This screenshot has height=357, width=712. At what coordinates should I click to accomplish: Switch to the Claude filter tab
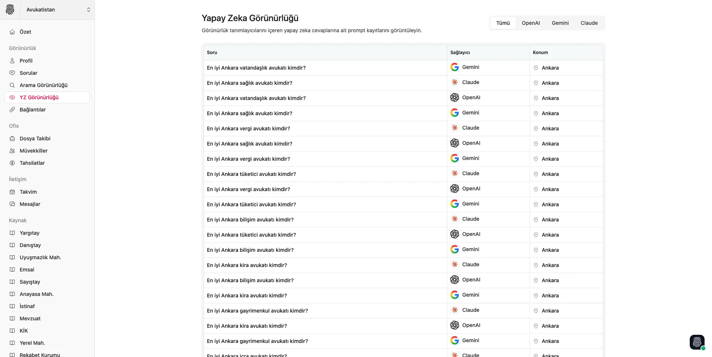[x=589, y=23]
